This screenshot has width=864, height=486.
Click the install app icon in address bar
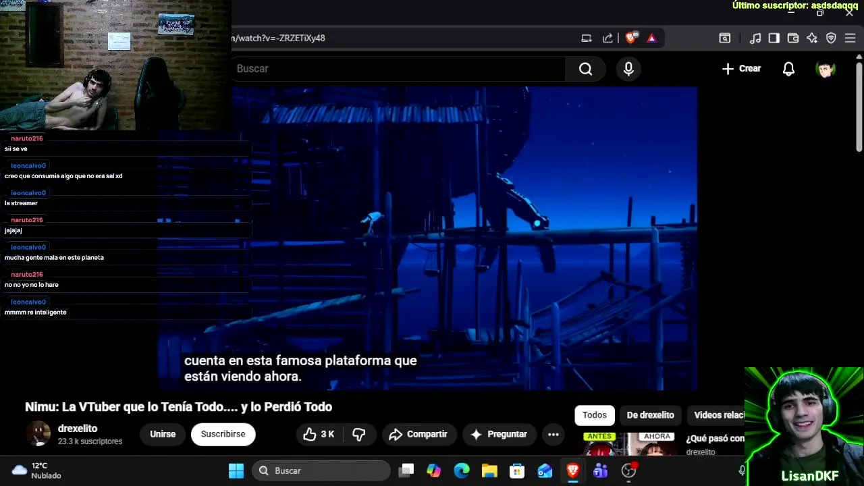pyautogui.click(x=587, y=38)
